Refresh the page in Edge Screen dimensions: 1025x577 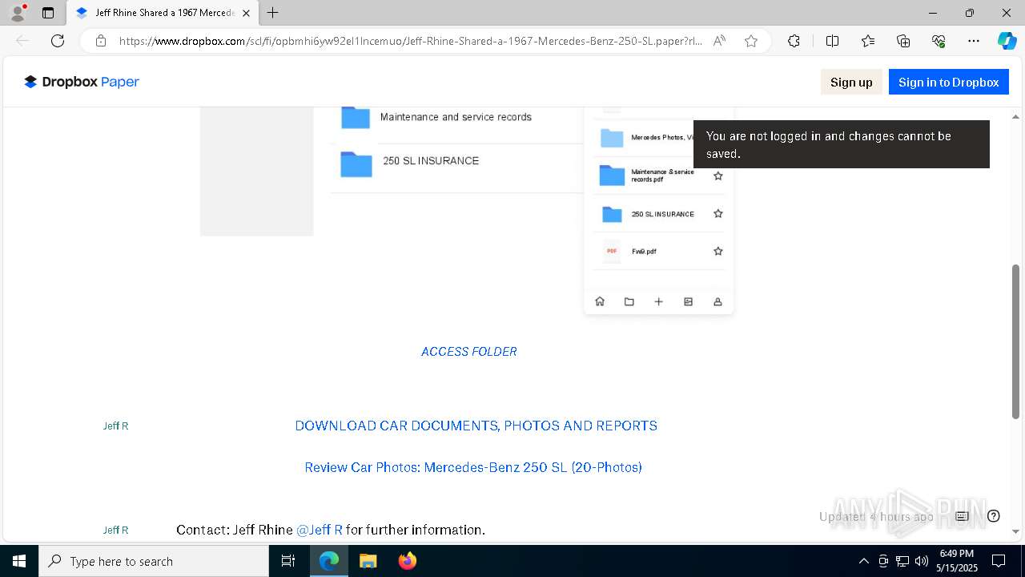click(58, 41)
